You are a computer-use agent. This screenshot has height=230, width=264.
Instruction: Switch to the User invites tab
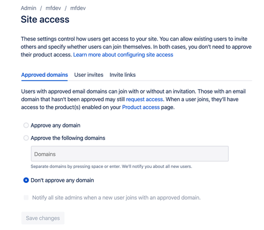89,75
